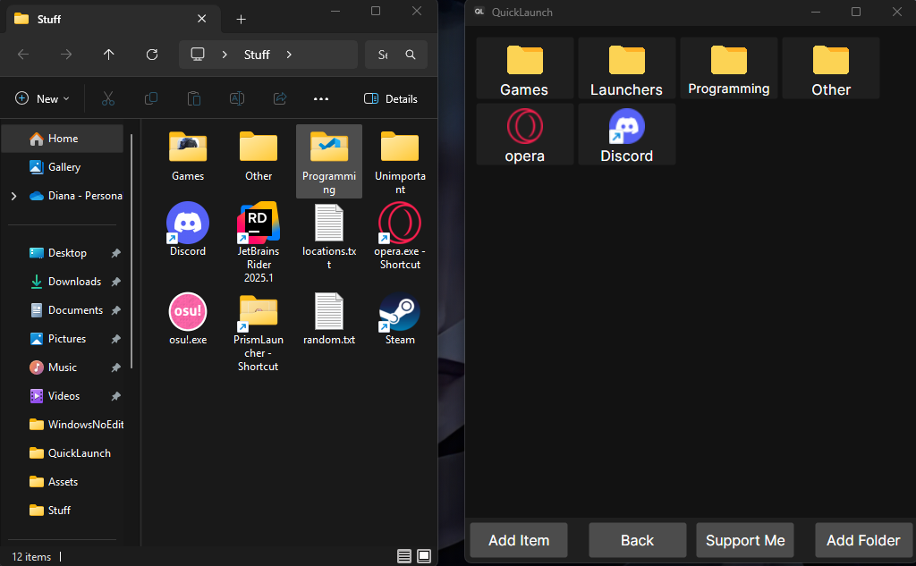Expand the Diana - Personal OneDrive node
The height and width of the screenshot is (566, 916).
[x=13, y=196]
